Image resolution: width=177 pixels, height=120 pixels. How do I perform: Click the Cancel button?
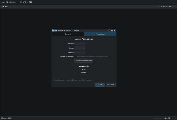tap(111, 85)
